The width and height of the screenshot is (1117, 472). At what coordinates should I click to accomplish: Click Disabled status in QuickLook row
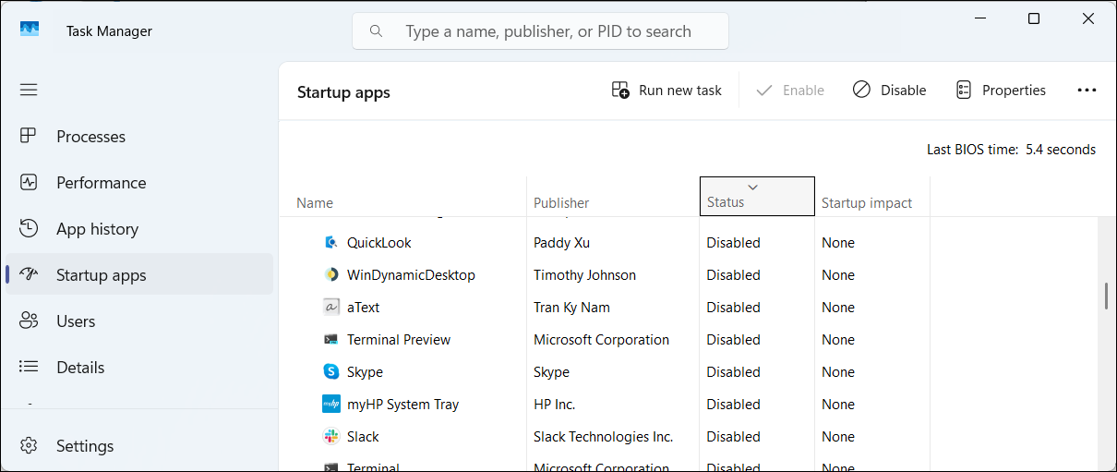tap(733, 243)
